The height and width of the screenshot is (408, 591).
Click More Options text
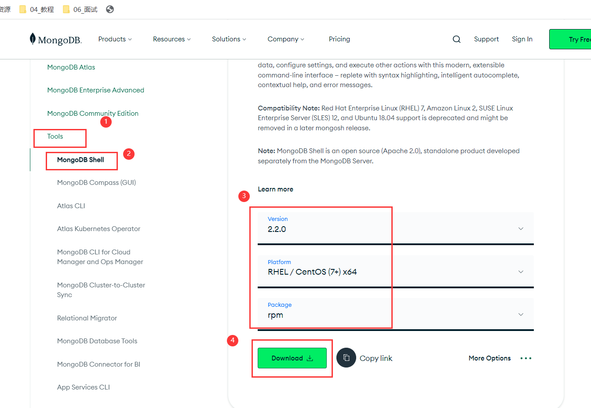(489, 358)
